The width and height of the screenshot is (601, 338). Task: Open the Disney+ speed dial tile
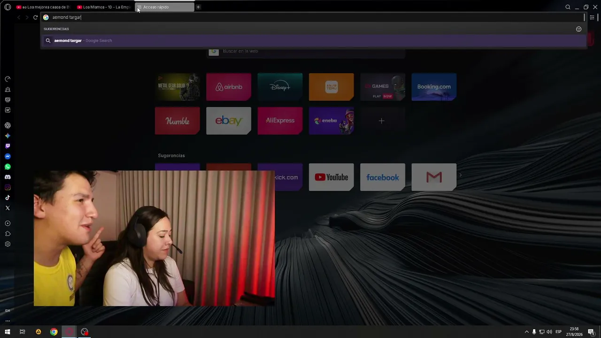(280, 87)
